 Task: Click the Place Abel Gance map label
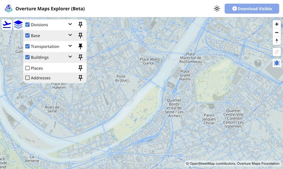pyautogui.click(x=149, y=61)
